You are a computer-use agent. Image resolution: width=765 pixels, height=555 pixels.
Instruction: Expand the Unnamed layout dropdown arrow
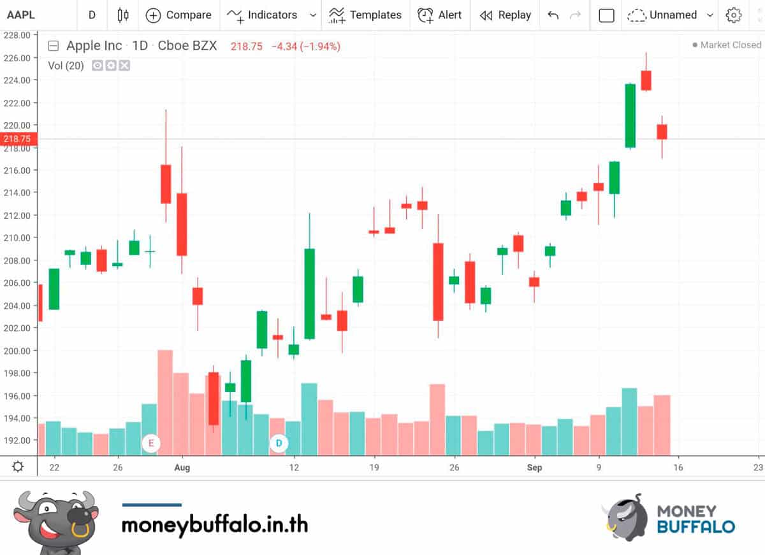tap(710, 15)
